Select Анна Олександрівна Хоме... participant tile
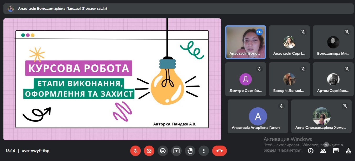355x161 pixels. tap(321, 116)
